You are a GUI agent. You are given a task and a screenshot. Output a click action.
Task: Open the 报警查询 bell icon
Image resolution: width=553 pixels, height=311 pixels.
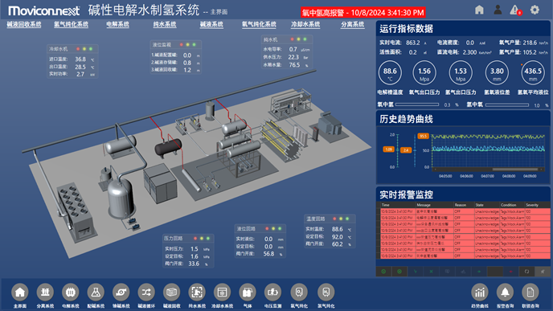point(505,293)
